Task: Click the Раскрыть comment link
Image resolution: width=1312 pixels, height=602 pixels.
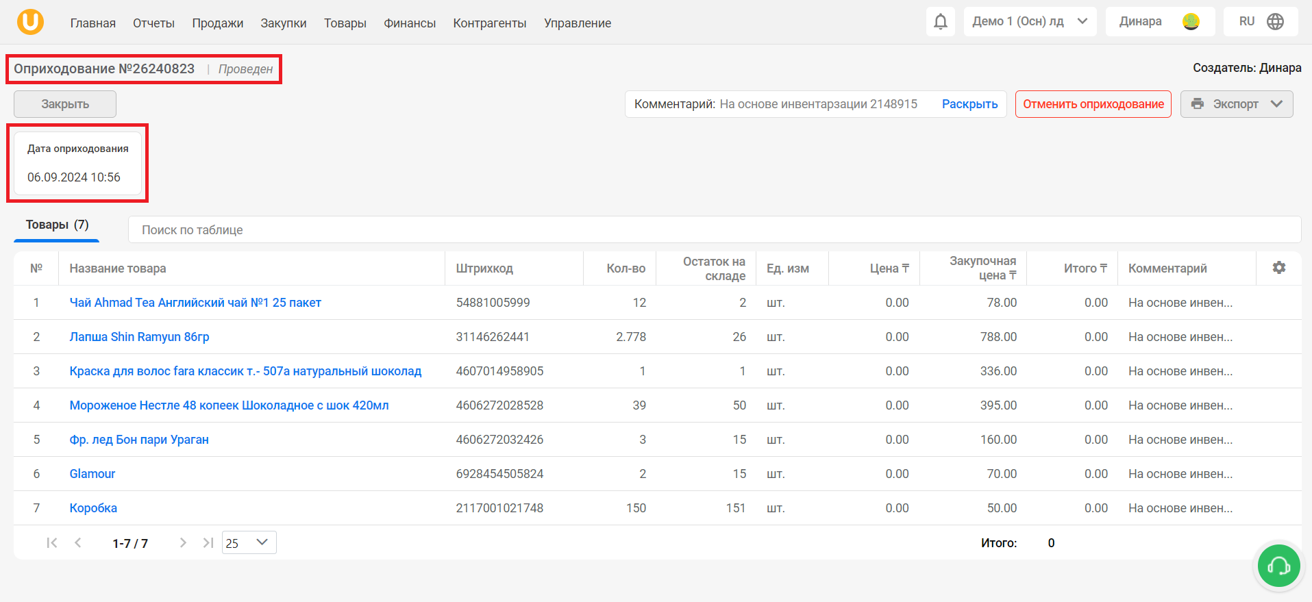Action: [969, 104]
